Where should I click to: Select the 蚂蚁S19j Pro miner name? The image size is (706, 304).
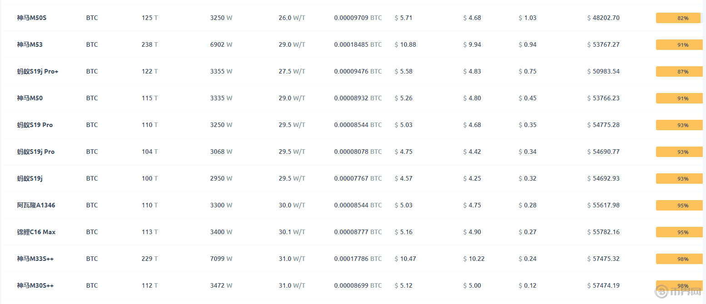(36, 152)
